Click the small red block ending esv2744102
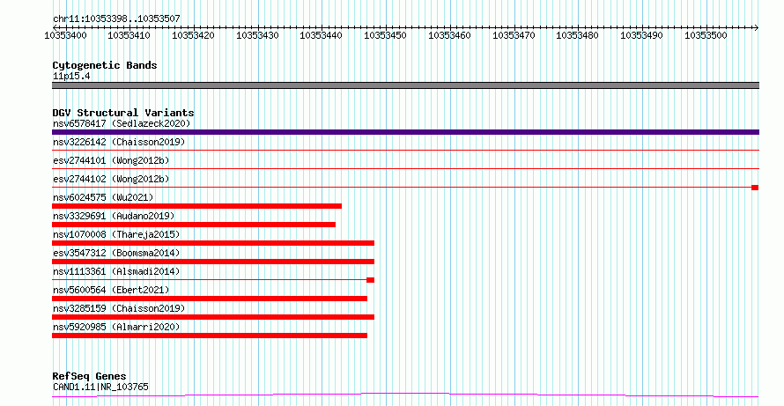This screenshot has height=406, width=784. (x=755, y=188)
